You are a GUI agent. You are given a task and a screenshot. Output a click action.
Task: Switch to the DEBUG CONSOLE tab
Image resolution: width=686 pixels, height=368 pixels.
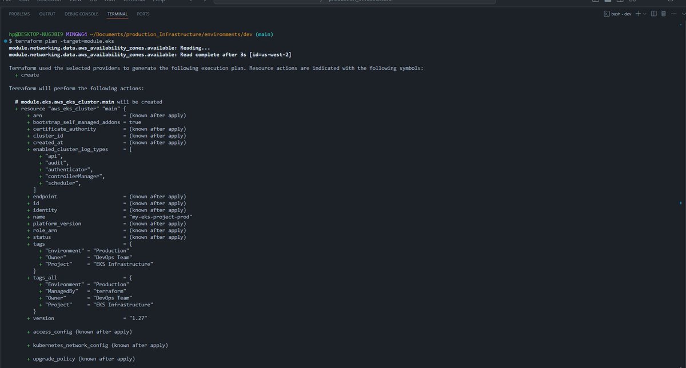click(81, 14)
